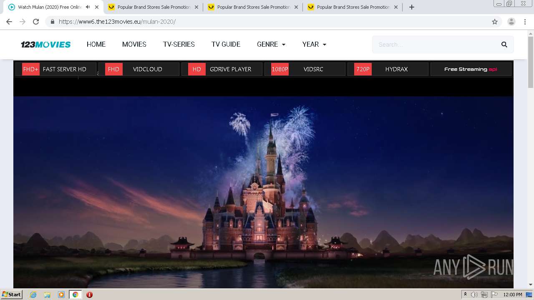The image size is (534, 300).
Task: Click Free Streaming api link
Action: tap(471, 69)
